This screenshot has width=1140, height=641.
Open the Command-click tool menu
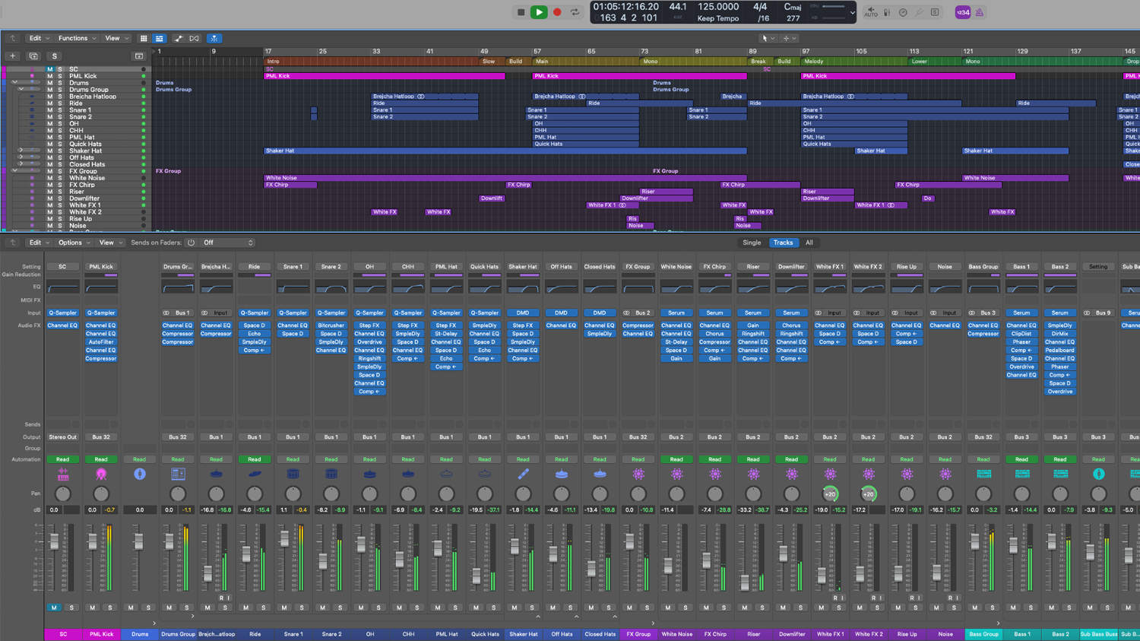click(x=790, y=38)
